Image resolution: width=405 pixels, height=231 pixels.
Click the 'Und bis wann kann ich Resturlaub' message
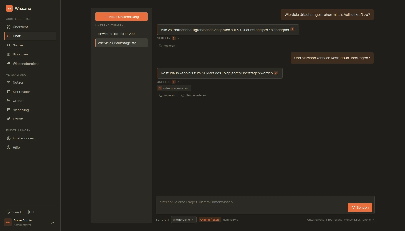click(332, 58)
